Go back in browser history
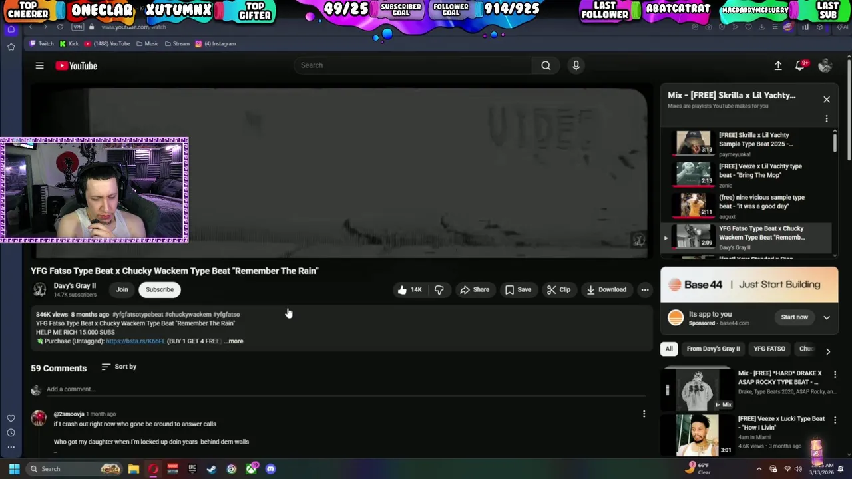Screen dimensions: 852x479 point(31,27)
